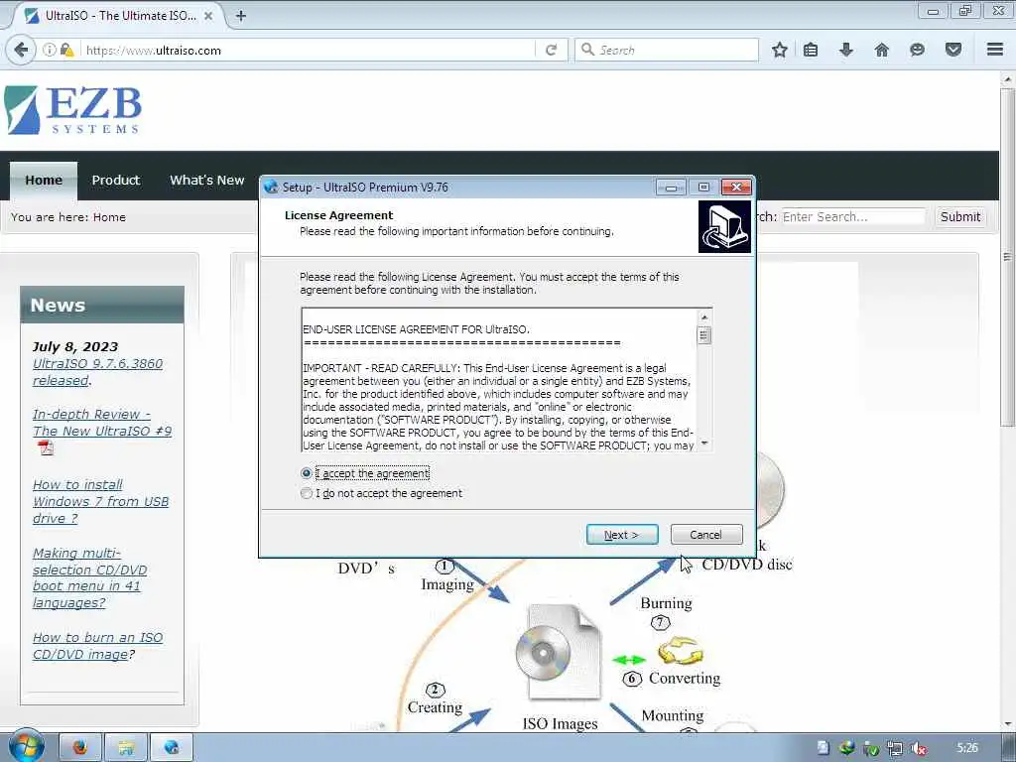
Task: Click the padlock security icon
Action: (66, 50)
